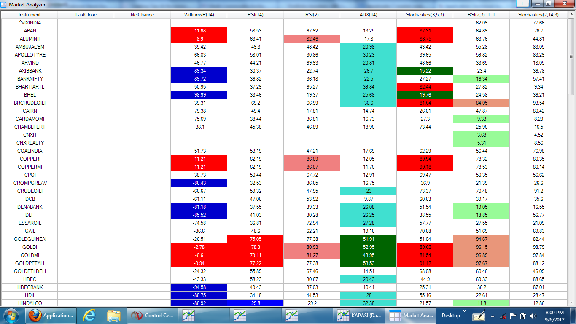Switch to the Control Center taskbar button

152,315
